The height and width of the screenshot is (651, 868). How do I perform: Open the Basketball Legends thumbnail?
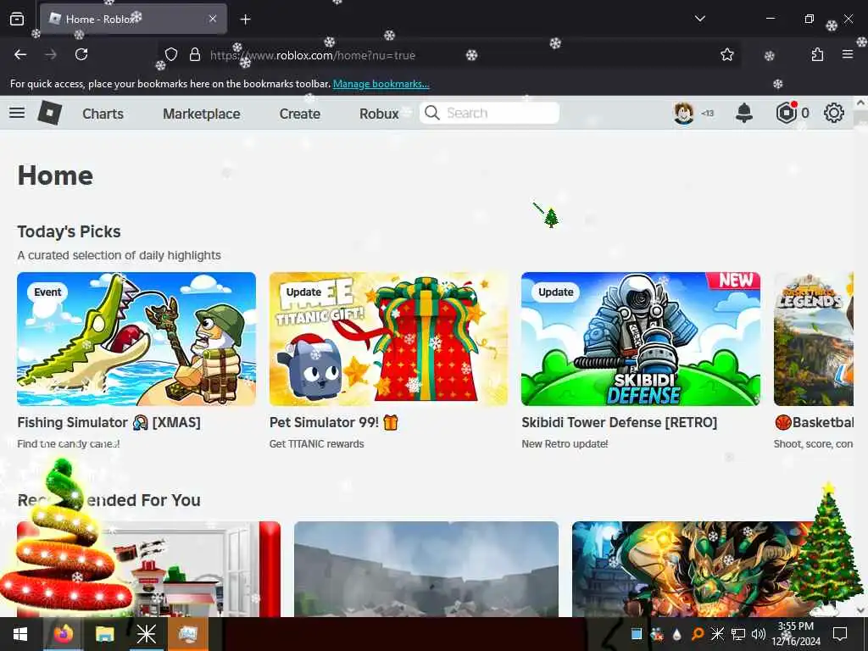pos(814,339)
